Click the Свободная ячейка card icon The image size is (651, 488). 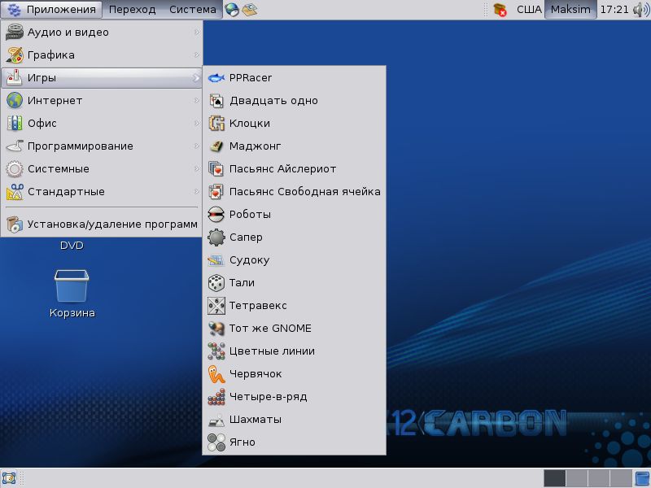tap(216, 192)
